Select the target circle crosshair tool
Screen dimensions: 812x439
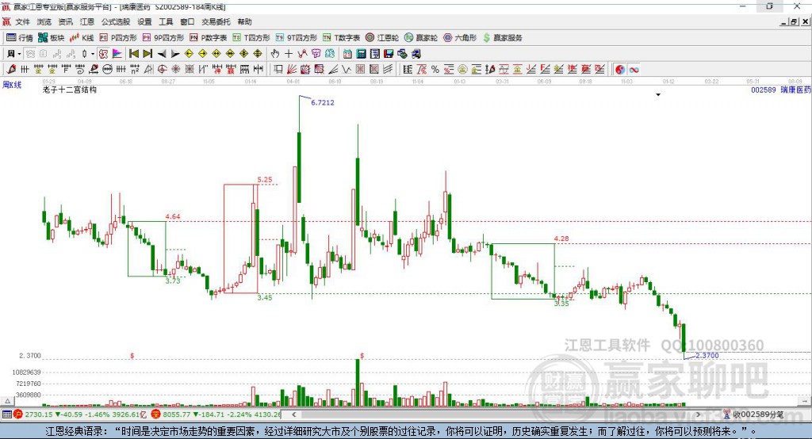(x=162, y=70)
